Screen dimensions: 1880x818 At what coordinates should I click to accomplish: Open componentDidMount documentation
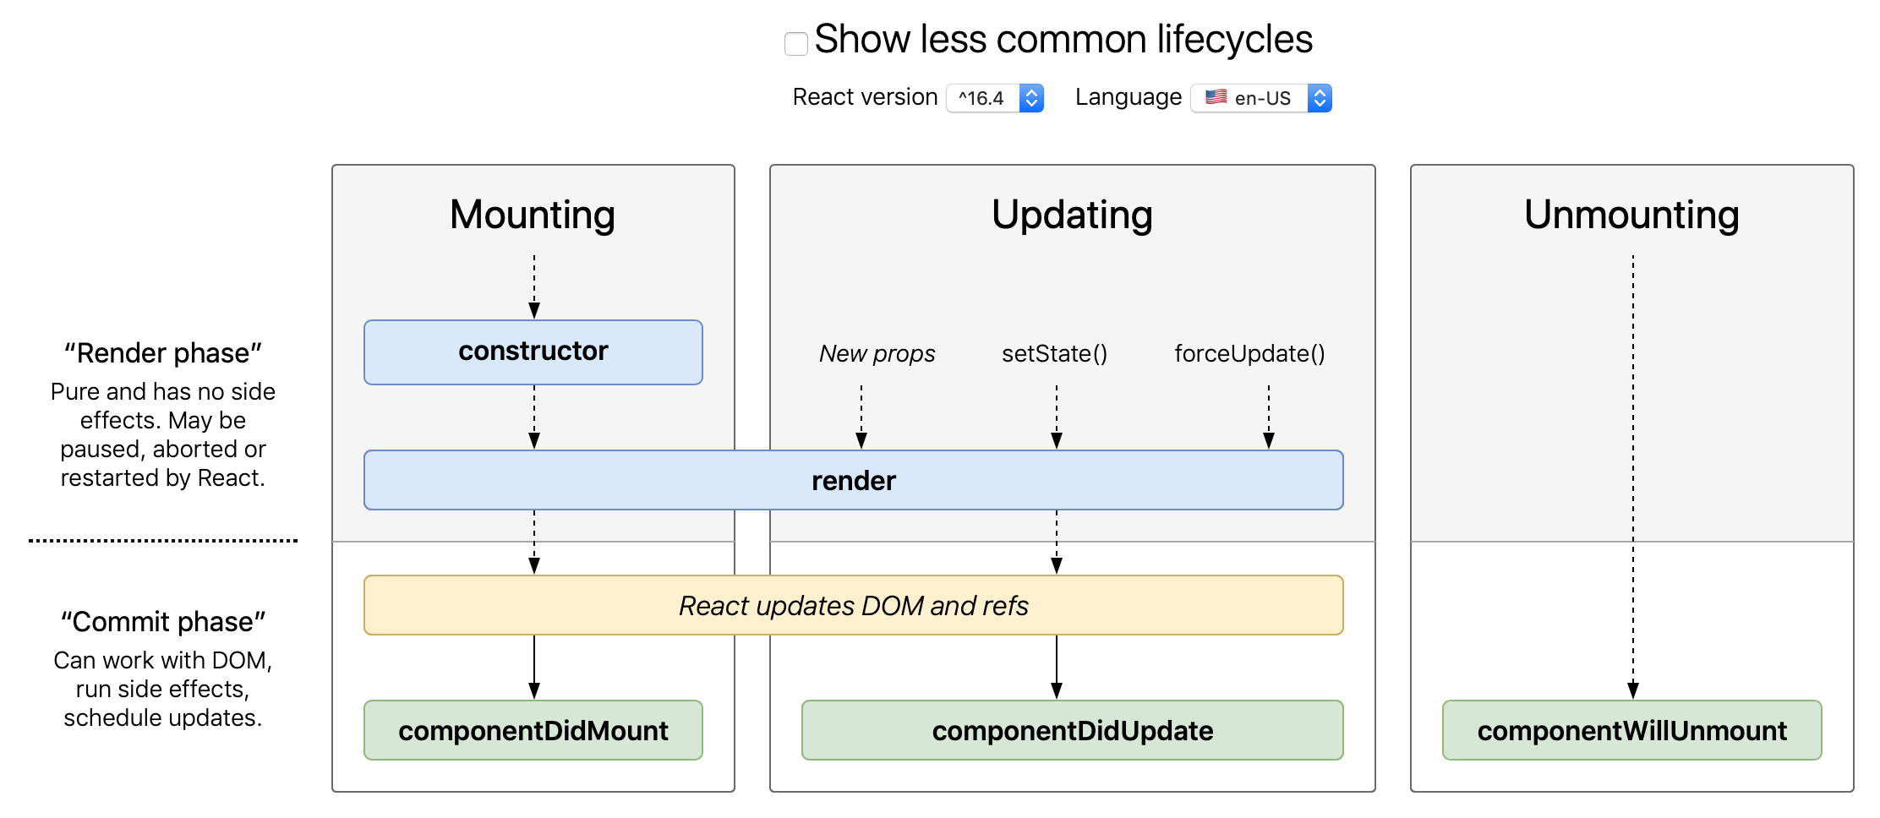pyautogui.click(x=533, y=730)
